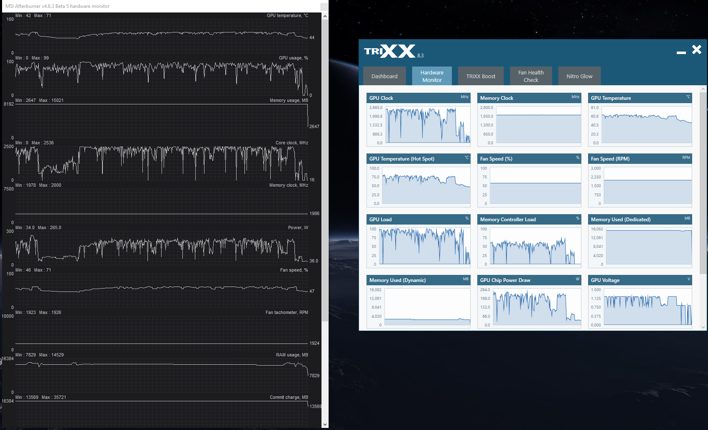Screen dimensions: 708x430
Task: Click the 'Min : 0 Max : 2536' core clock stats
Action: [35, 143]
